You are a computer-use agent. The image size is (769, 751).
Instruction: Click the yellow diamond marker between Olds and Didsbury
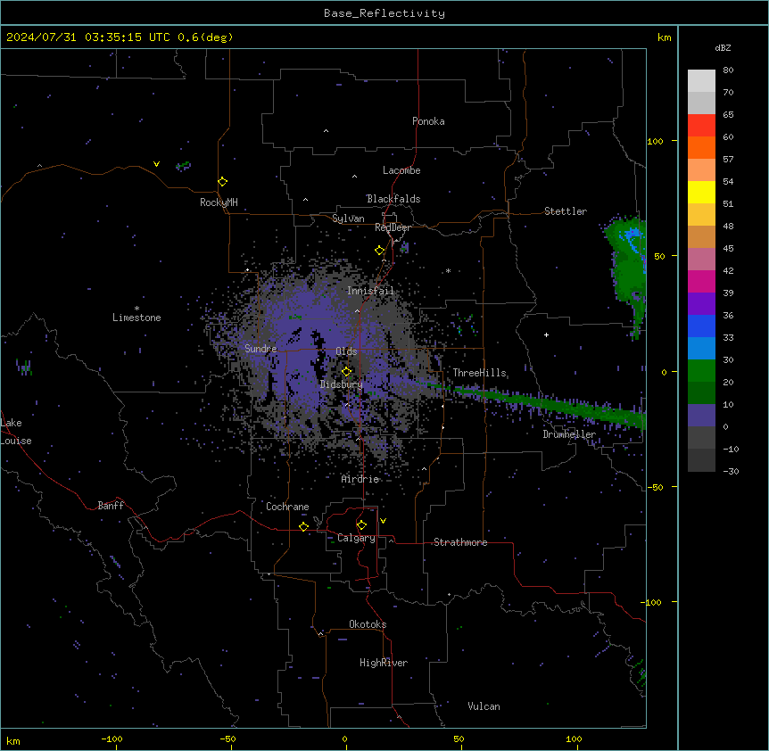[346, 372]
